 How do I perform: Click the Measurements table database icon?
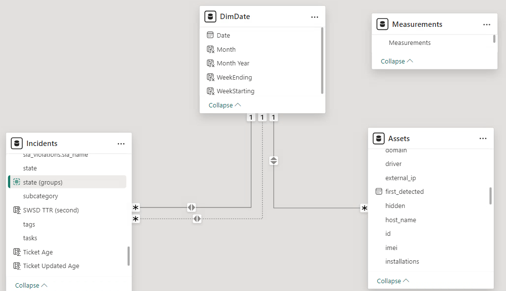[382, 24]
